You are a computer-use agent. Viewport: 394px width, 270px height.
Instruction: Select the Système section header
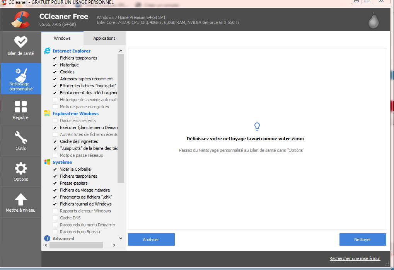[62, 162]
